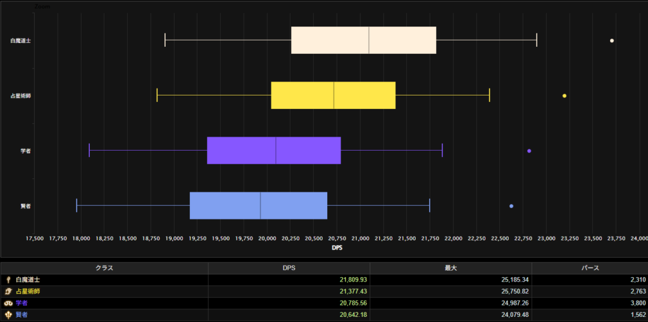Viewport: 648px width, 322px height.
Task: Open the 占星術師 link in table
Action: [x=28, y=292]
